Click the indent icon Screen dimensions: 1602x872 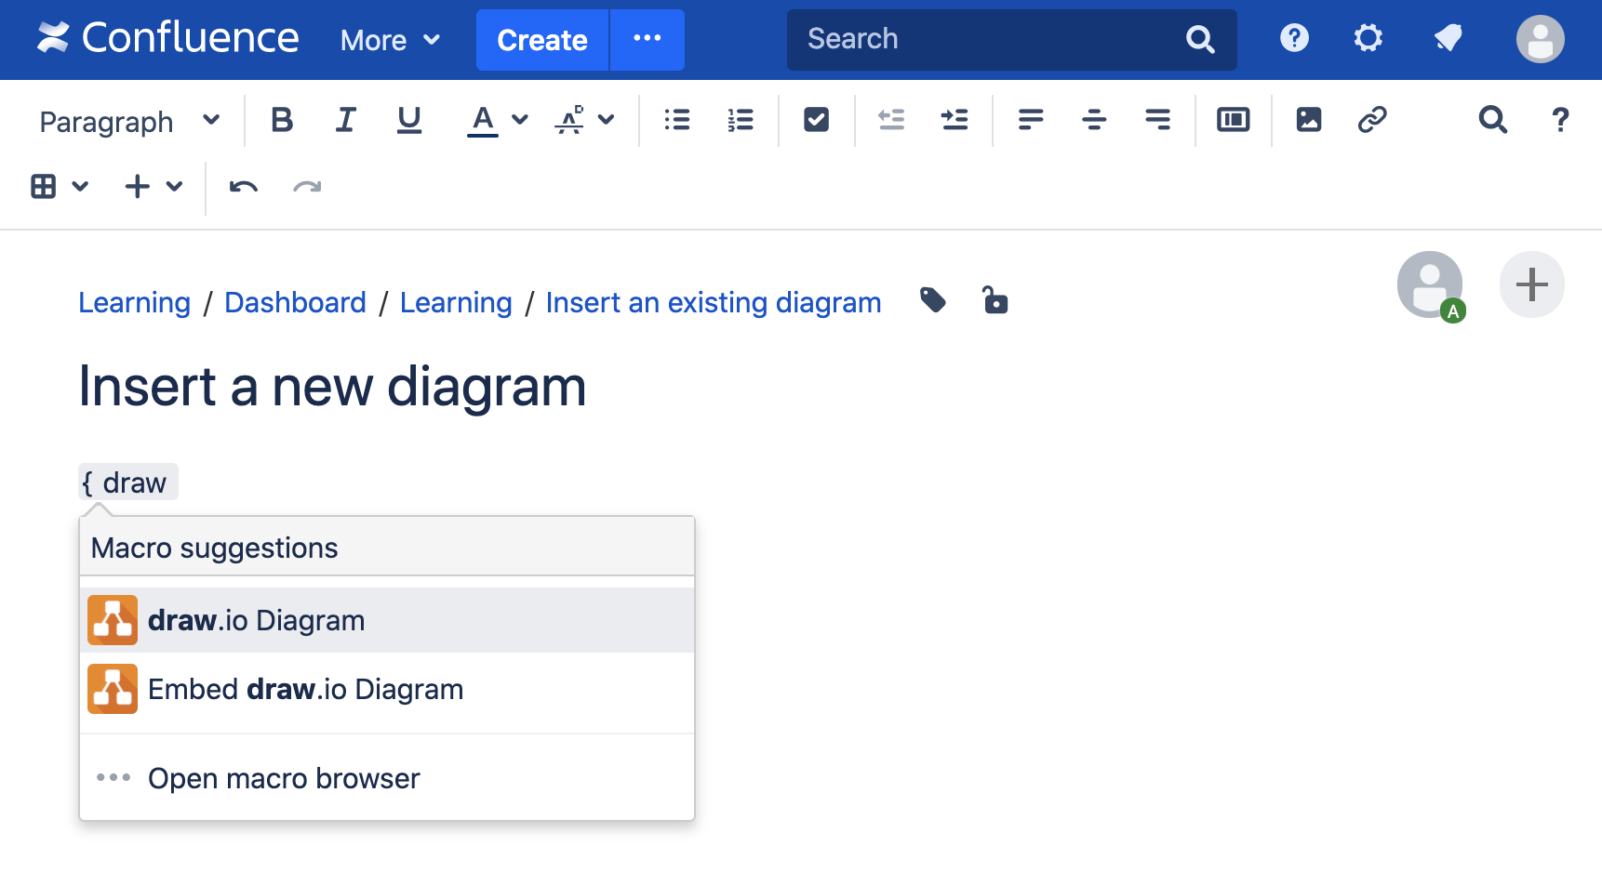[955, 120]
